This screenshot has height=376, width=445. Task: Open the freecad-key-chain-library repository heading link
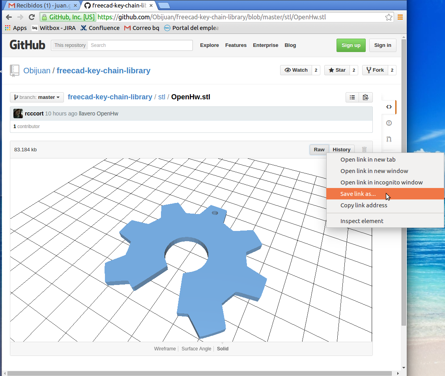click(103, 71)
